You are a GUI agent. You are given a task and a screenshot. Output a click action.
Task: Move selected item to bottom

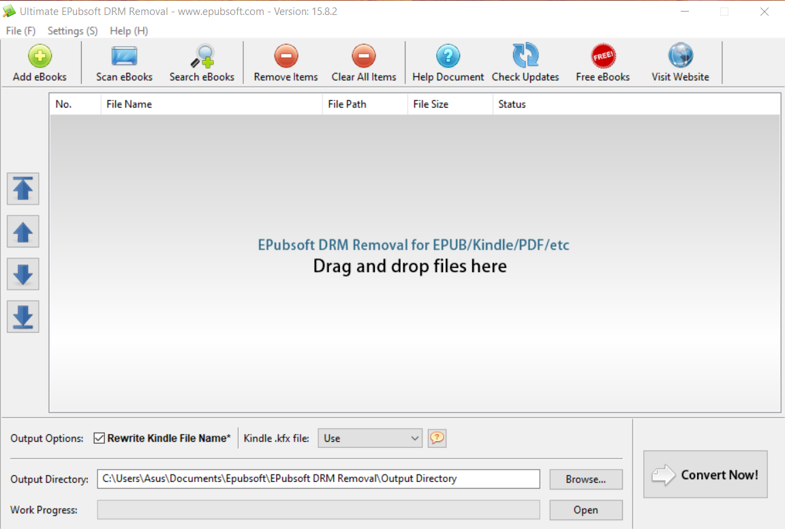click(x=23, y=317)
